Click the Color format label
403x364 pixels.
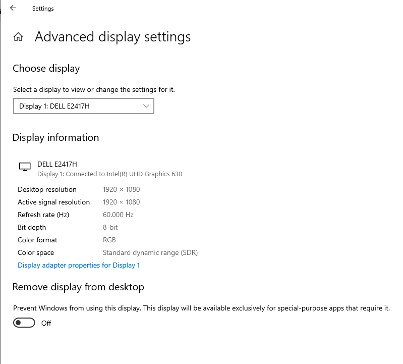[x=37, y=240]
